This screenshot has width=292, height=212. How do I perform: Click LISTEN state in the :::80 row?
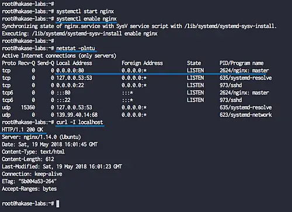(x=195, y=93)
